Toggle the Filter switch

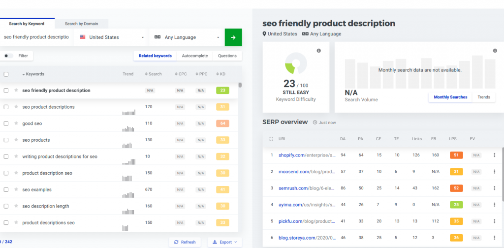[8, 56]
